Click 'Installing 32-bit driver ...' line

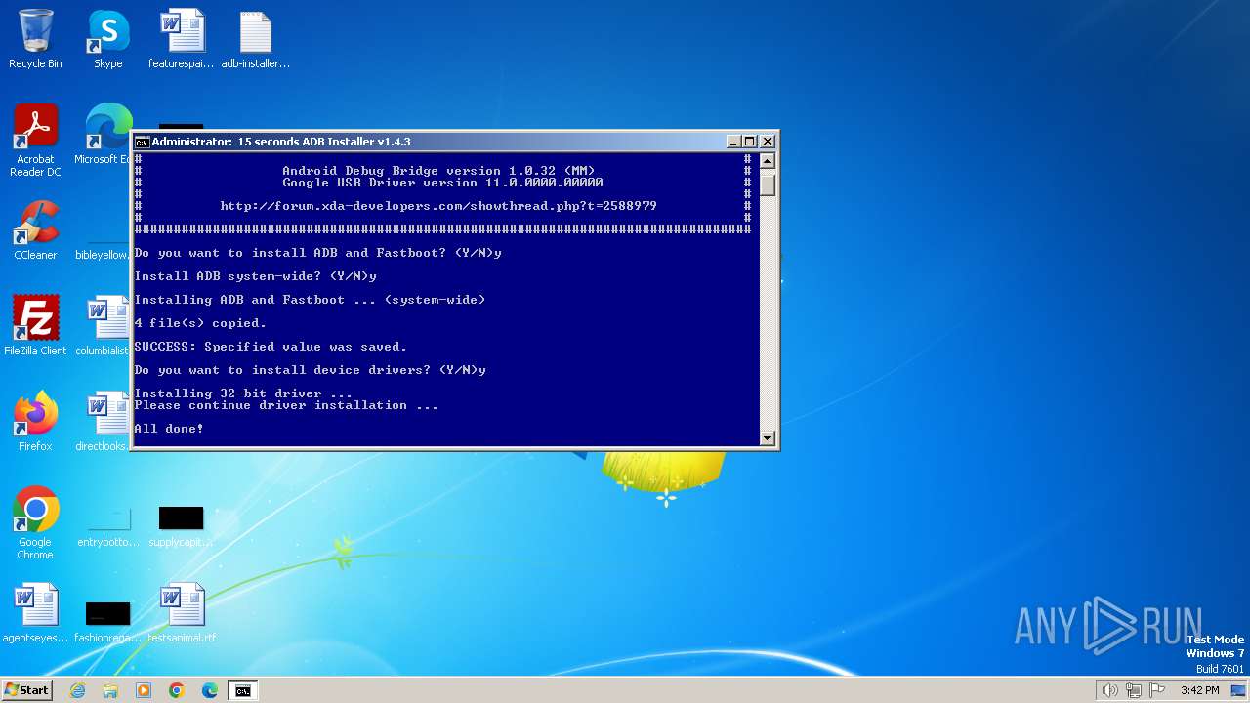click(243, 393)
